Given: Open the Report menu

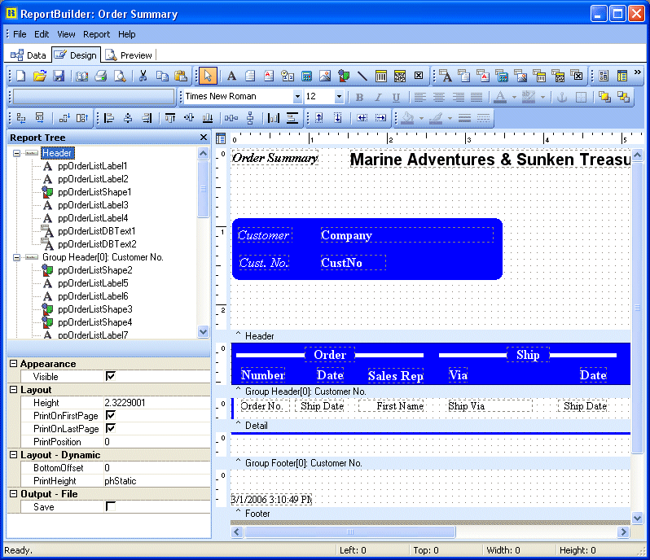Looking at the screenshot, I should [x=96, y=34].
